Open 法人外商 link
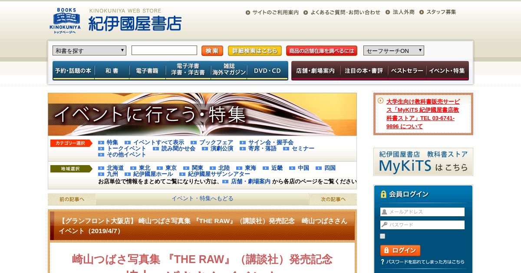The width and height of the screenshot is (521, 273). [x=403, y=12]
